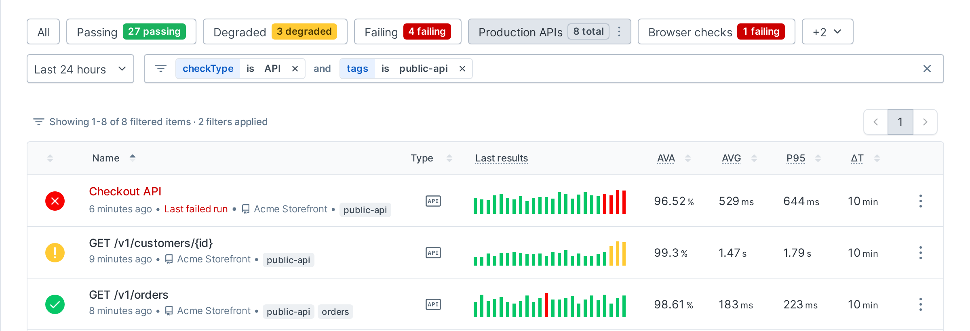Click the tags filter key
970x331 pixels.
coord(358,69)
